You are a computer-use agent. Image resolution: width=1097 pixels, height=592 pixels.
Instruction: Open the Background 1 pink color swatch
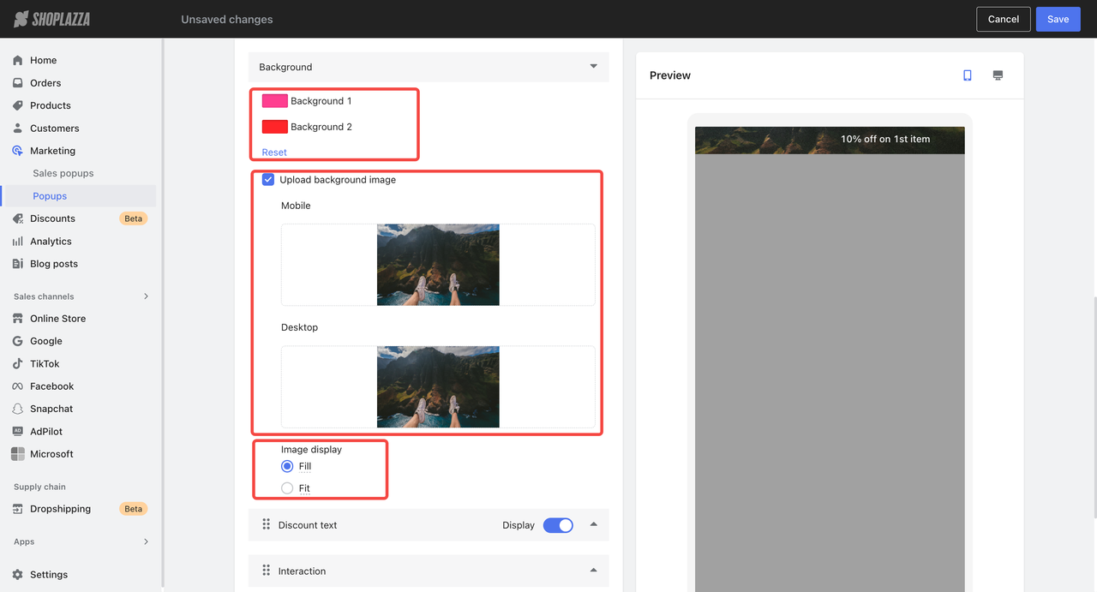(x=275, y=101)
